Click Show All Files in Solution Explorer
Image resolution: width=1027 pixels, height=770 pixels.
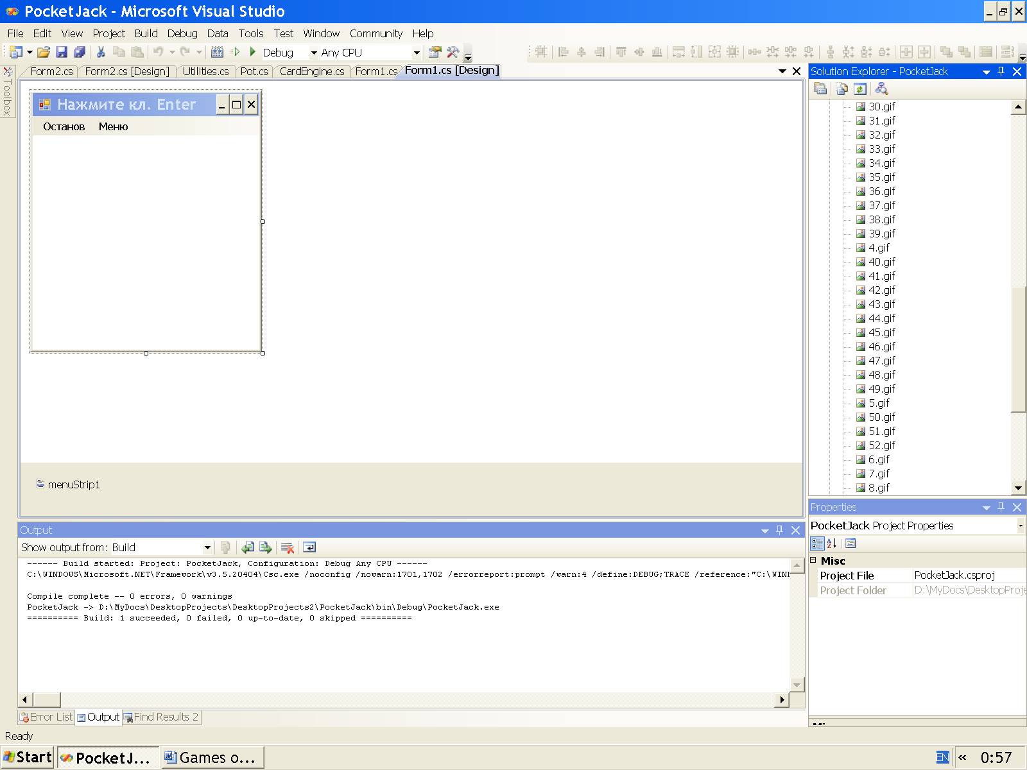click(x=841, y=89)
